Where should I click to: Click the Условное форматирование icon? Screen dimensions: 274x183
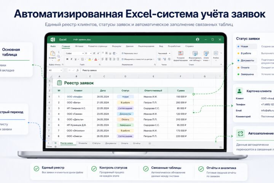[181, 53]
